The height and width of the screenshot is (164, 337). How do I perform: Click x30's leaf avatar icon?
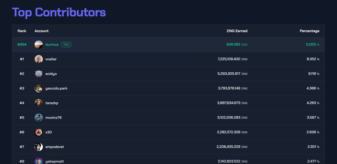click(x=39, y=132)
